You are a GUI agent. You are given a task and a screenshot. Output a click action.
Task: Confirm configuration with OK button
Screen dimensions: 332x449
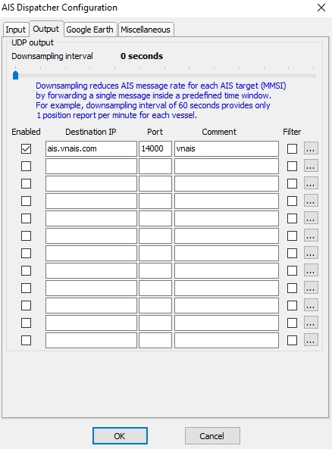(x=120, y=436)
